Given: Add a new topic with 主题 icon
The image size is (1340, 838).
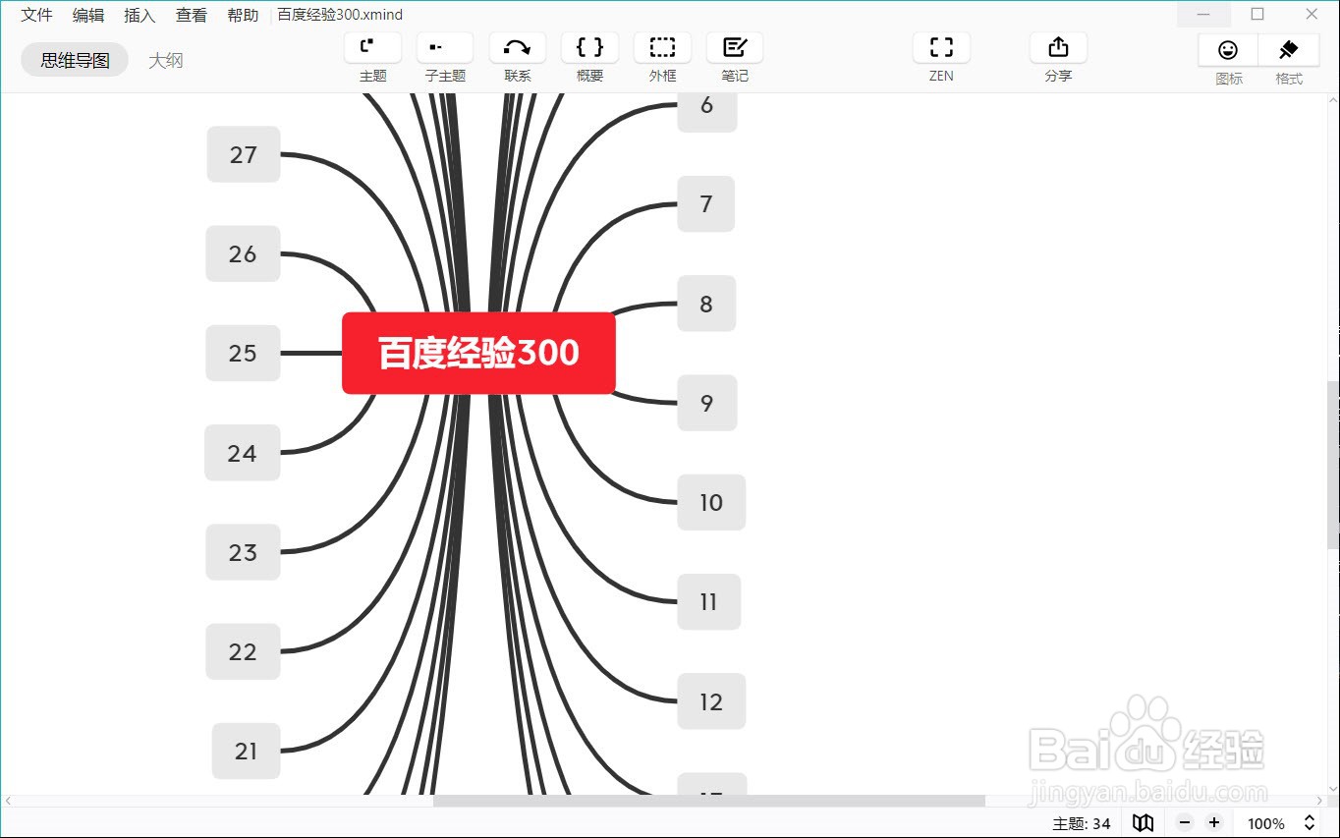Looking at the screenshot, I should 372,47.
